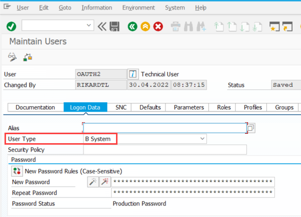Toggle Display/Change with the glasses-pencil icon
This screenshot has height=217, width=301.
(12, 57)
